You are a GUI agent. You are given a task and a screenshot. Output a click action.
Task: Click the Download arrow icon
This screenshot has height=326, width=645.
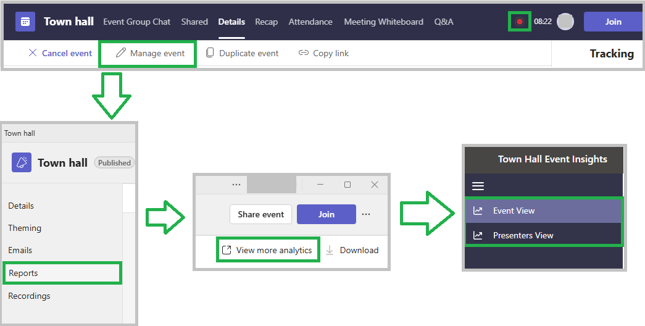[330, 250]
